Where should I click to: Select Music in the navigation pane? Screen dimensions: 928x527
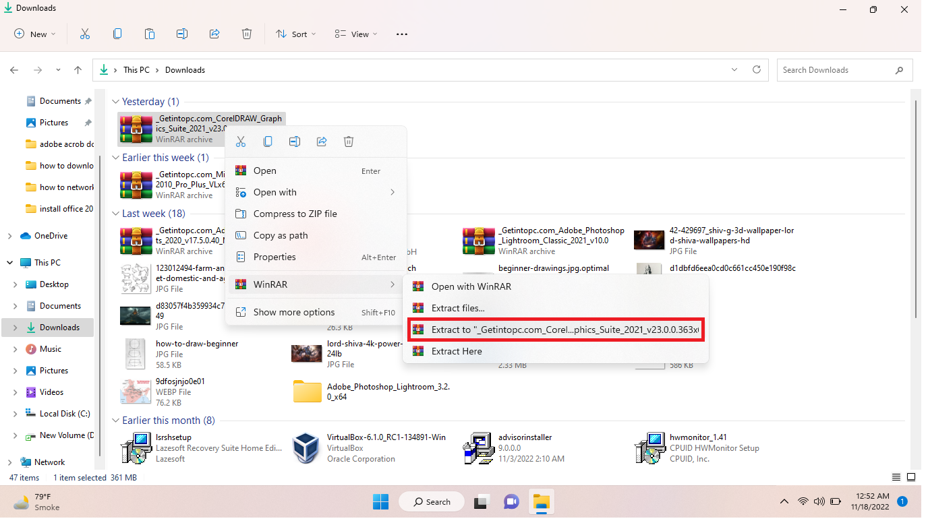pyautogui.click(x=51, y=349)
